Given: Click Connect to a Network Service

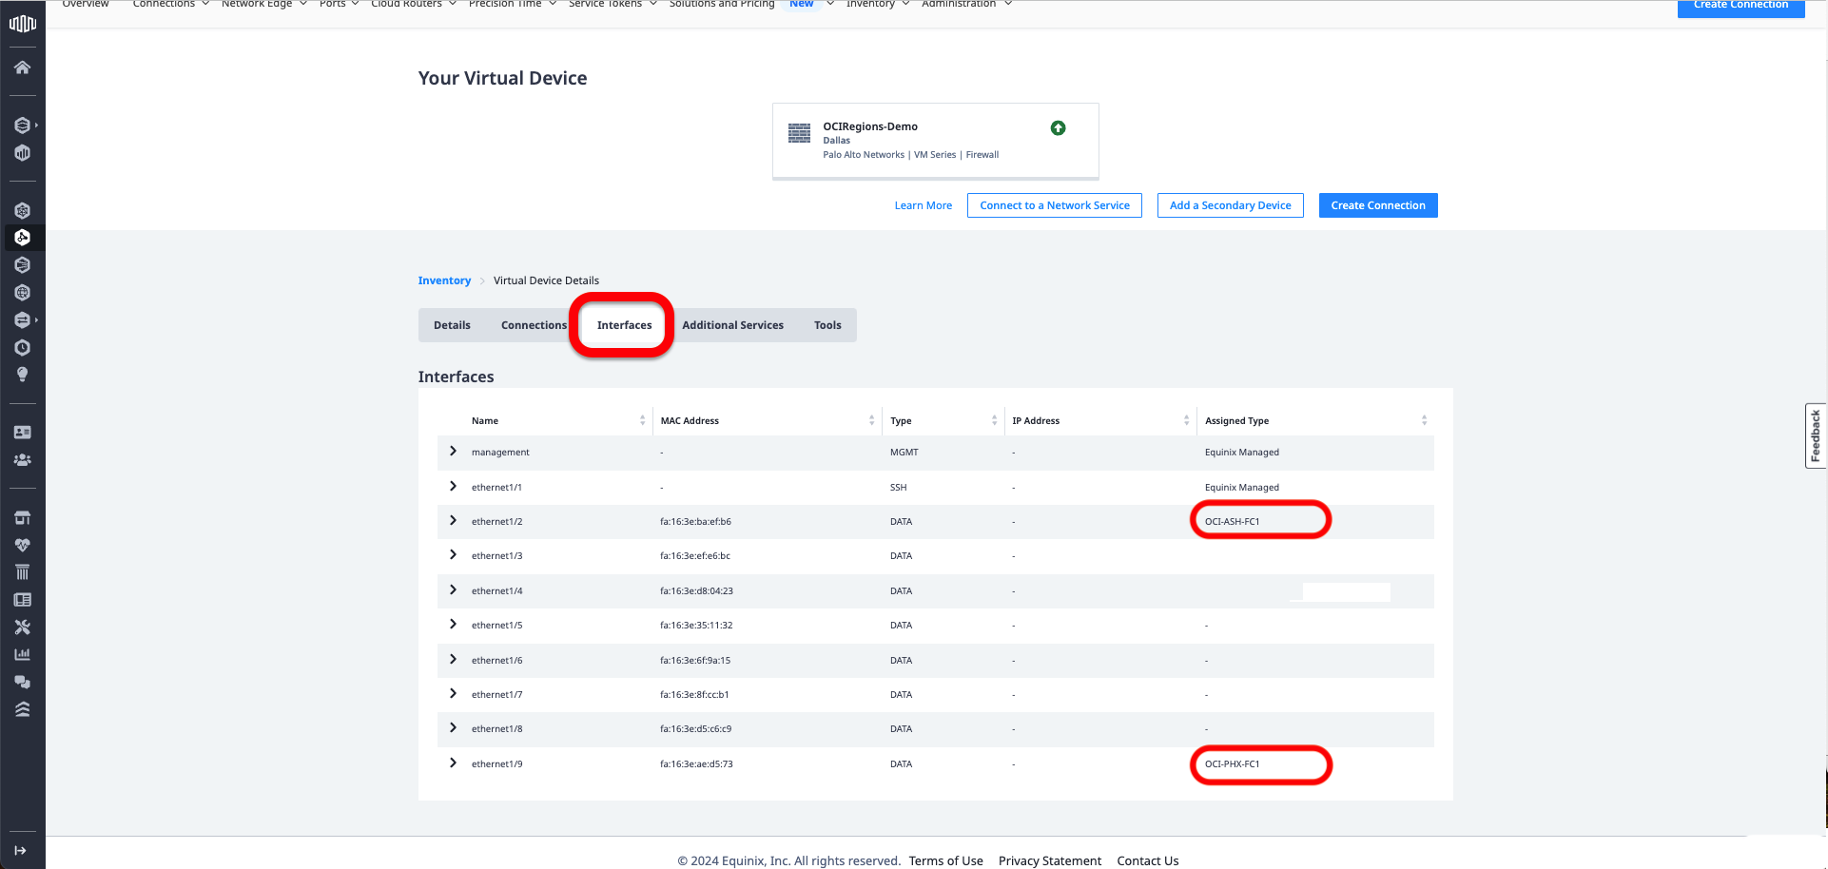Looking at the screenshot, I should tap(1054, 205).
